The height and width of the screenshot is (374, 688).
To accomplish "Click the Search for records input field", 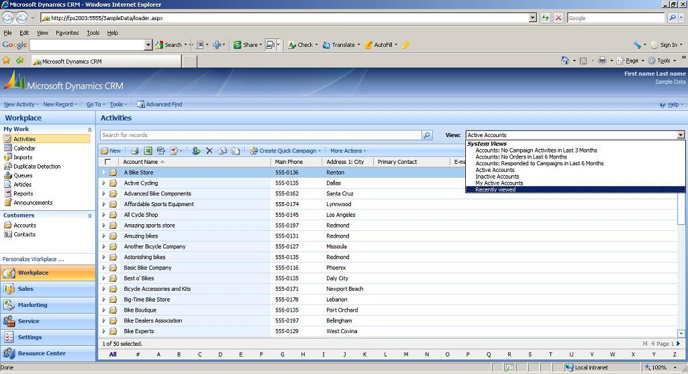I will [261, 135].
